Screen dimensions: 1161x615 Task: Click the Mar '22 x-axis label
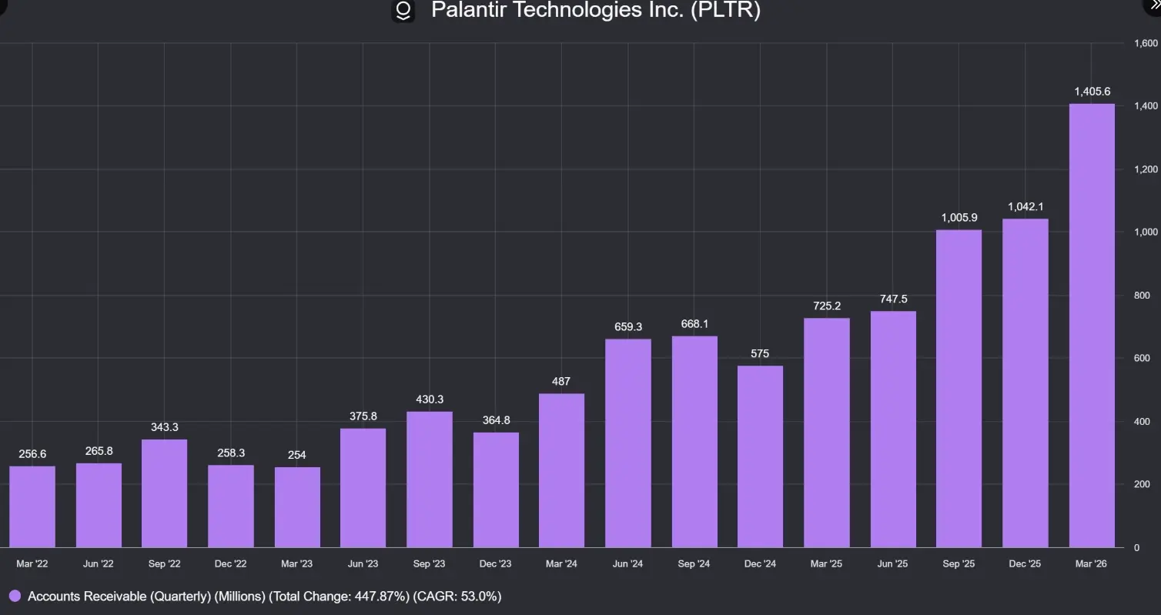(x=32, y=564)
